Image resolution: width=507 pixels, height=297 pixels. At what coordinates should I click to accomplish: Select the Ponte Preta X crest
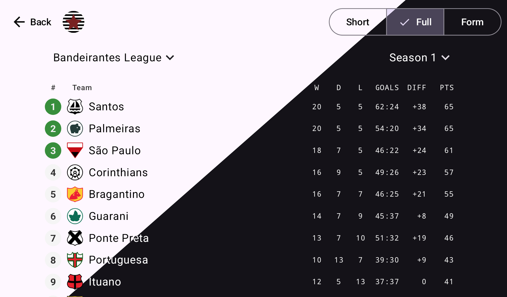pos(75,238)
